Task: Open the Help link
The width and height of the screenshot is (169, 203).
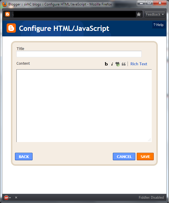Action: pos(159,25)
